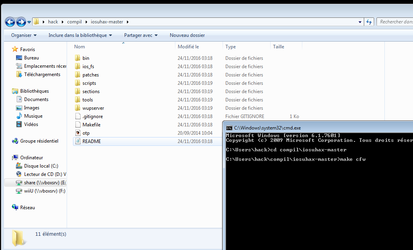Image resolution: width=413 pixels, height=250 pixels.
Task: Select the 'hack' breadcrumb segment
Action: tap(53, 22)
